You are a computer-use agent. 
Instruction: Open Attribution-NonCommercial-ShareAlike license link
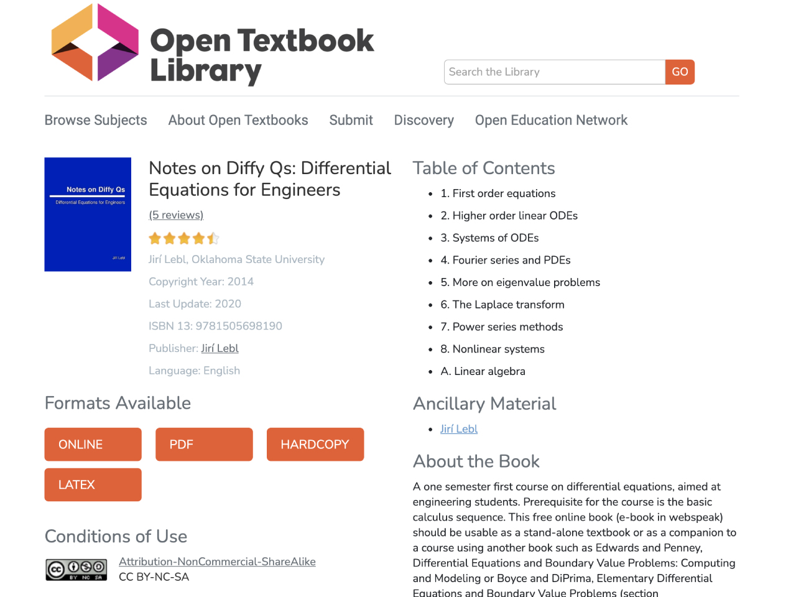217,562
